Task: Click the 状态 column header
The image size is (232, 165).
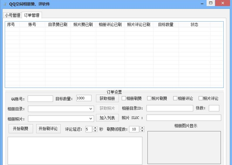Action: pyautogui.click(x=194, y=24)
